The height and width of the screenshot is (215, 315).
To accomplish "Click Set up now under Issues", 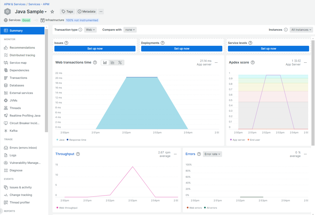I will point(95,49).
